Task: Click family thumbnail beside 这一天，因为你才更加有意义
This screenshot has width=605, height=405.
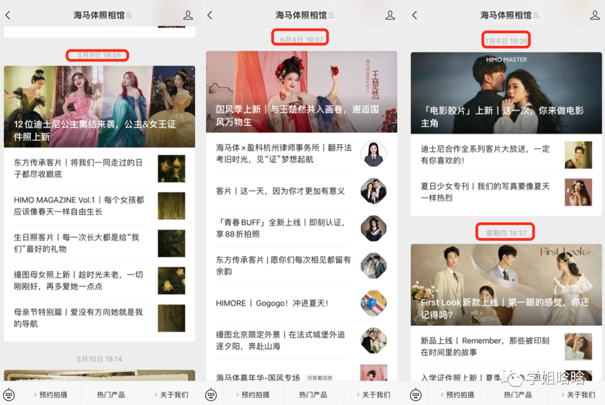Action: (374, 191)
